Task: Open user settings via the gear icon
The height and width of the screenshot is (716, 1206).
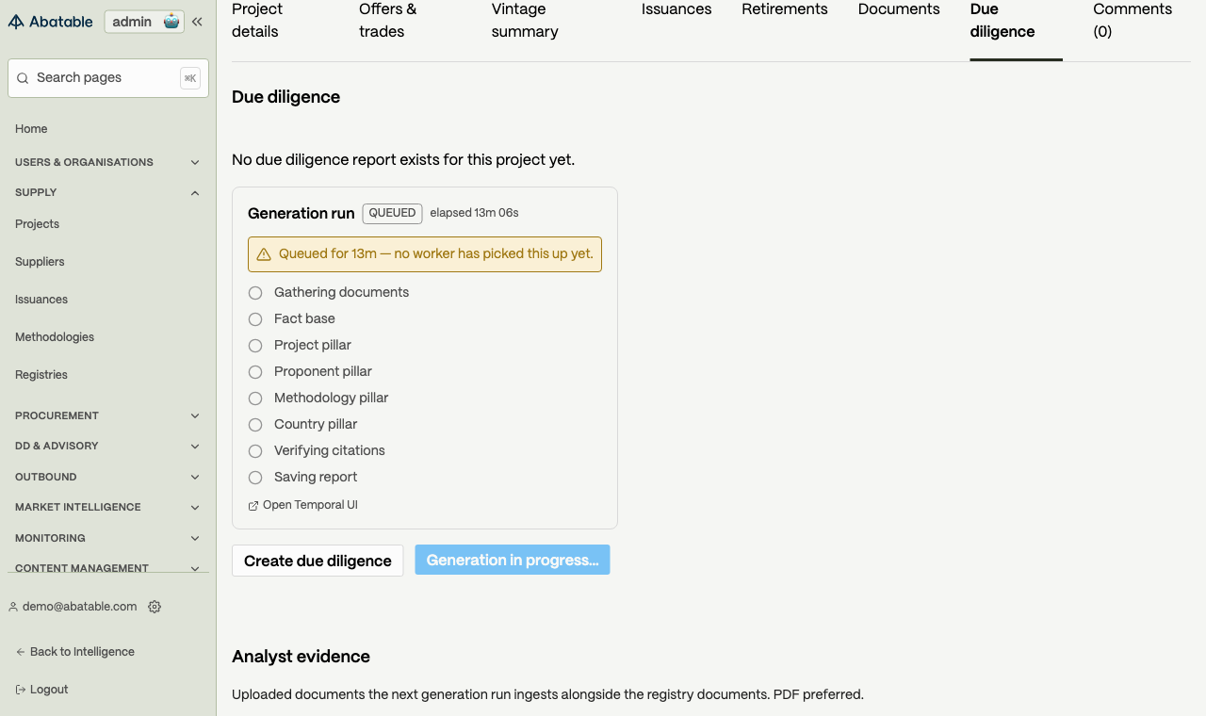Action: 155,607
